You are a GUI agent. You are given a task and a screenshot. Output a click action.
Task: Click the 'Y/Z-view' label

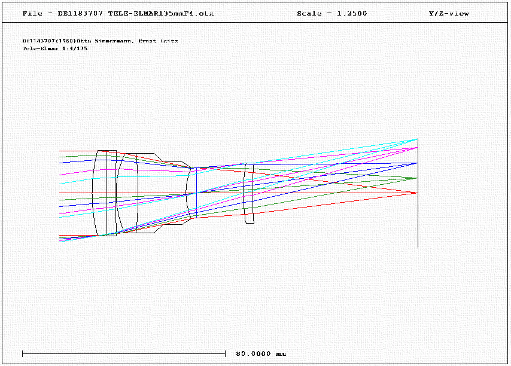tap(449, 13)
